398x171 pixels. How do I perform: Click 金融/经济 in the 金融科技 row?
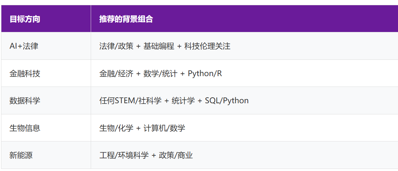[x=116, y=73]
